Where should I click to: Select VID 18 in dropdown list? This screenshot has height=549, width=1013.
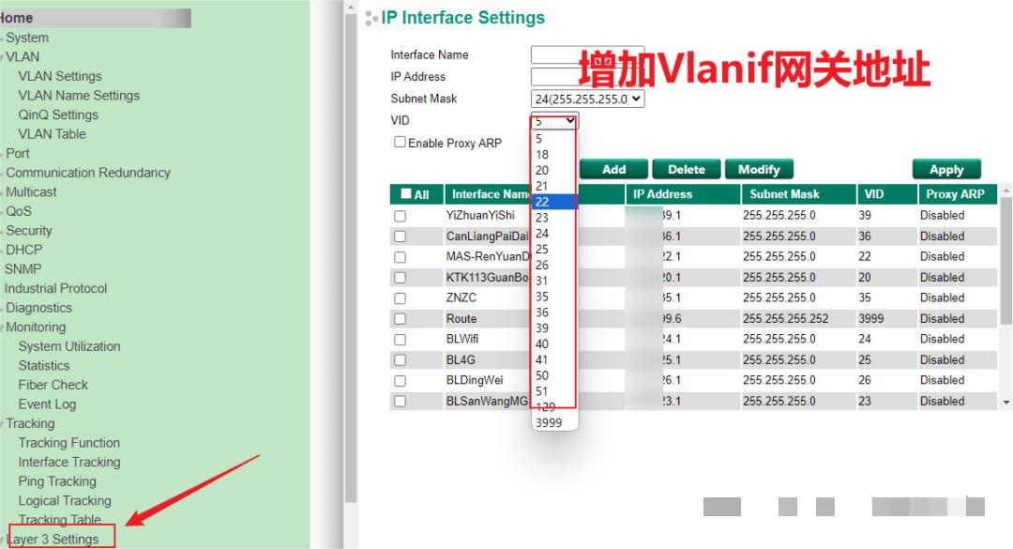click(554, 155)
